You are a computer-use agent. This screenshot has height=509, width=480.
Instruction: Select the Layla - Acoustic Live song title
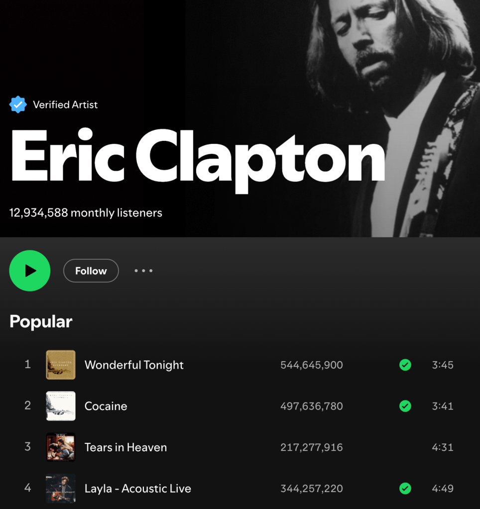click(x=138, y=489)
